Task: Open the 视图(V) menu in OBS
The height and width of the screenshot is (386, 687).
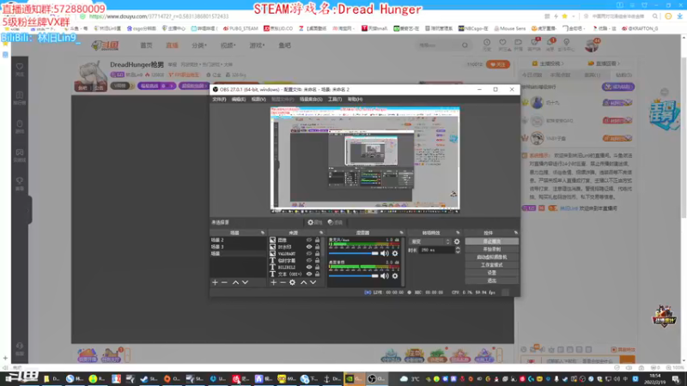Action: click(258, 100)
